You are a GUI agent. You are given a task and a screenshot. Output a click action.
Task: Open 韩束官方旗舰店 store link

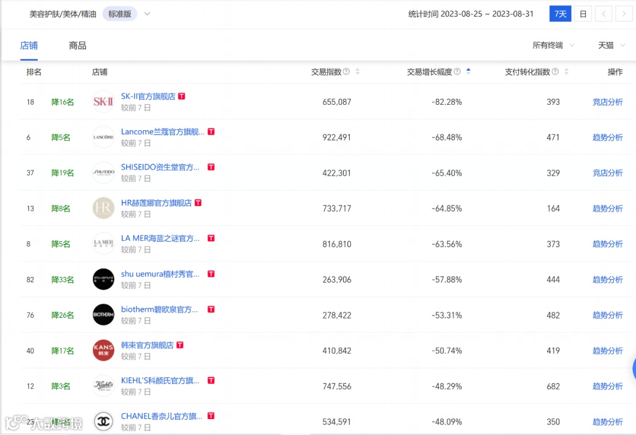click(x=147, y=345)
